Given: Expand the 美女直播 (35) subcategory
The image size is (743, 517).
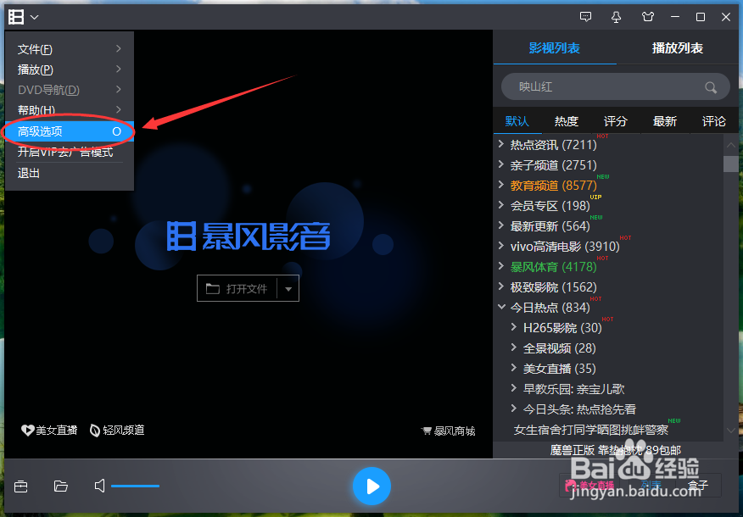Looking at the screenshot, I should 514,368.
